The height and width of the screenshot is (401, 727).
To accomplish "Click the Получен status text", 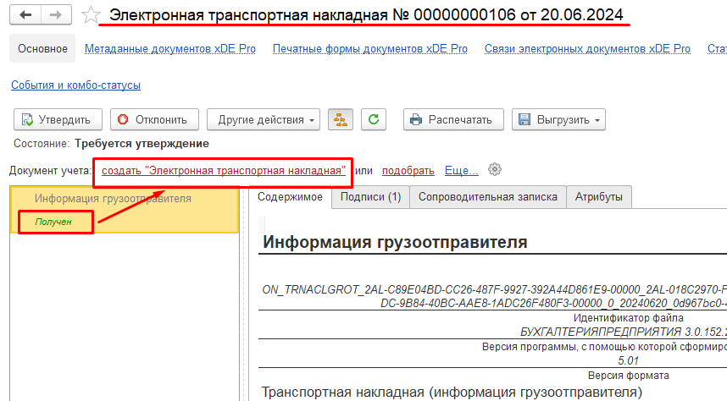I will (x=53, y=222).
